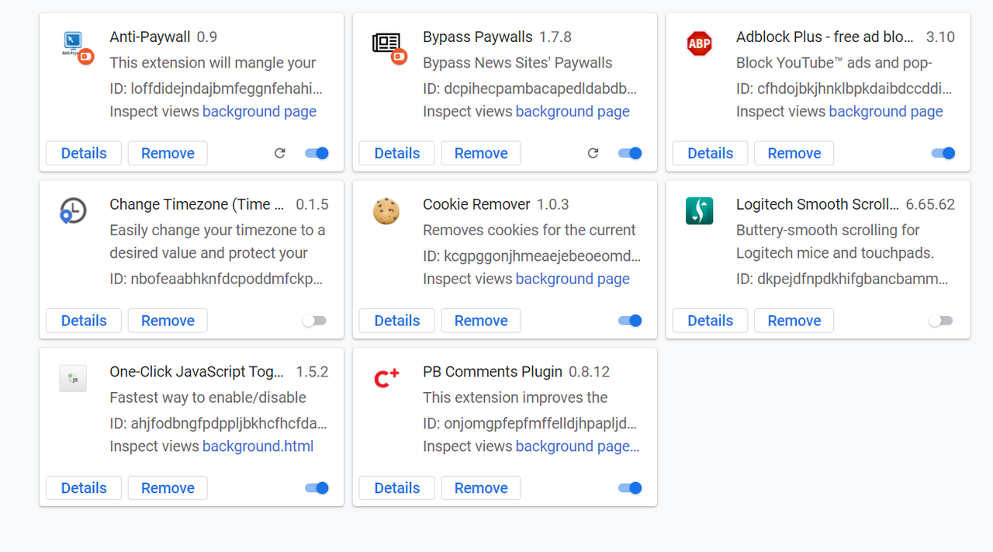
Task: Remove Change Timezone extension
Action: (168, 321)
